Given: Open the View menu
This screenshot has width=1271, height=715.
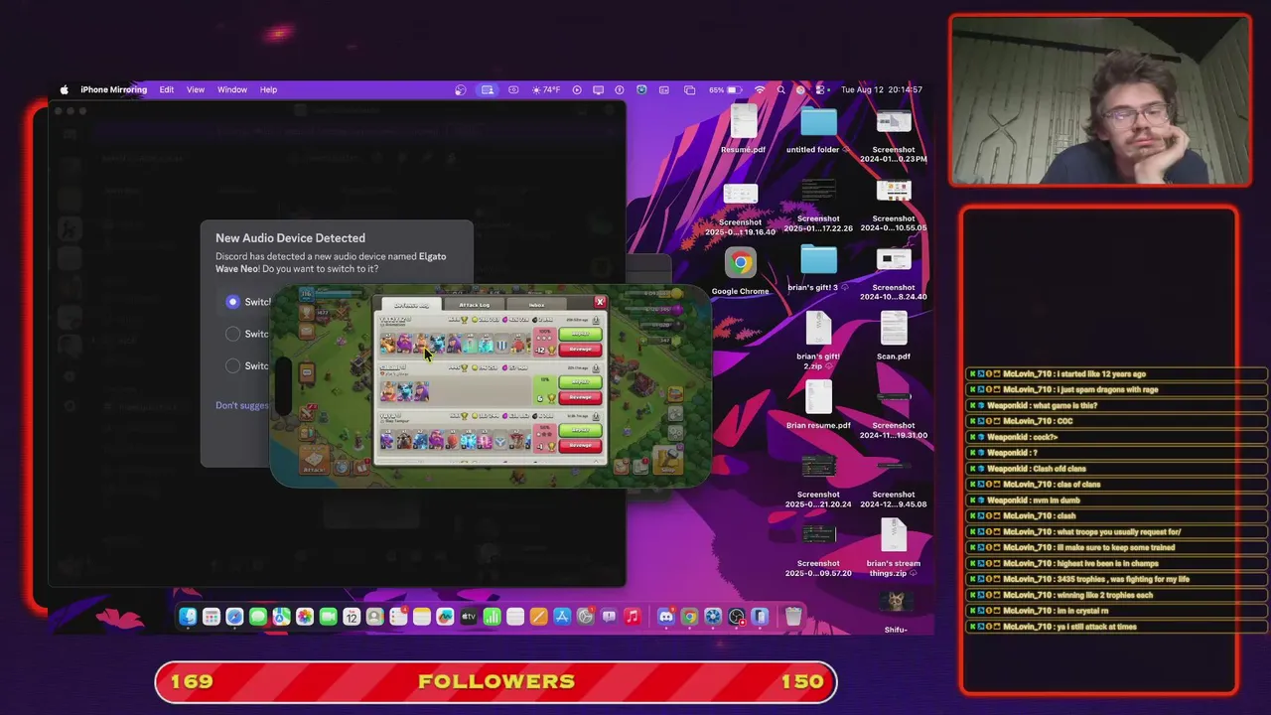Looking at the screenshot, I should click(196, 89).
